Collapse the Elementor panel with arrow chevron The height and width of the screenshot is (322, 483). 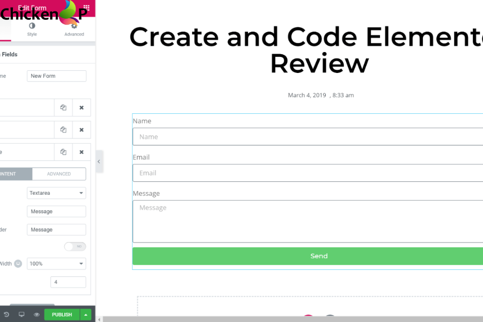[x=99, y=161]
